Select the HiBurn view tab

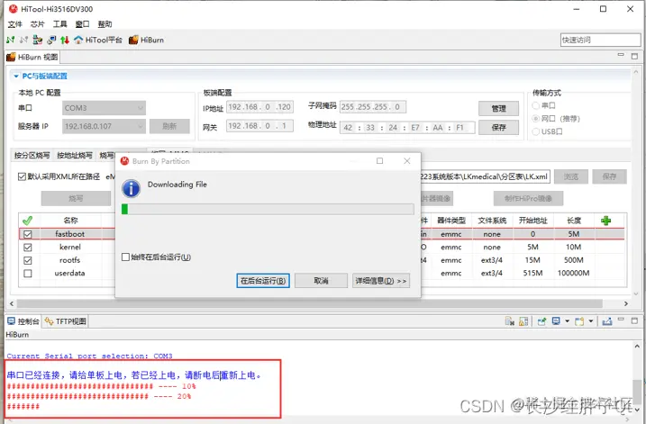32,57
